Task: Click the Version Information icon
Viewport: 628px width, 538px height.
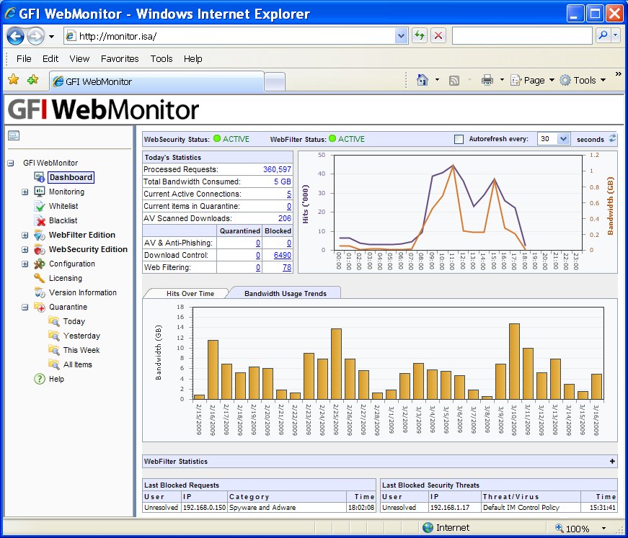Action: click(x=39, y=292)
